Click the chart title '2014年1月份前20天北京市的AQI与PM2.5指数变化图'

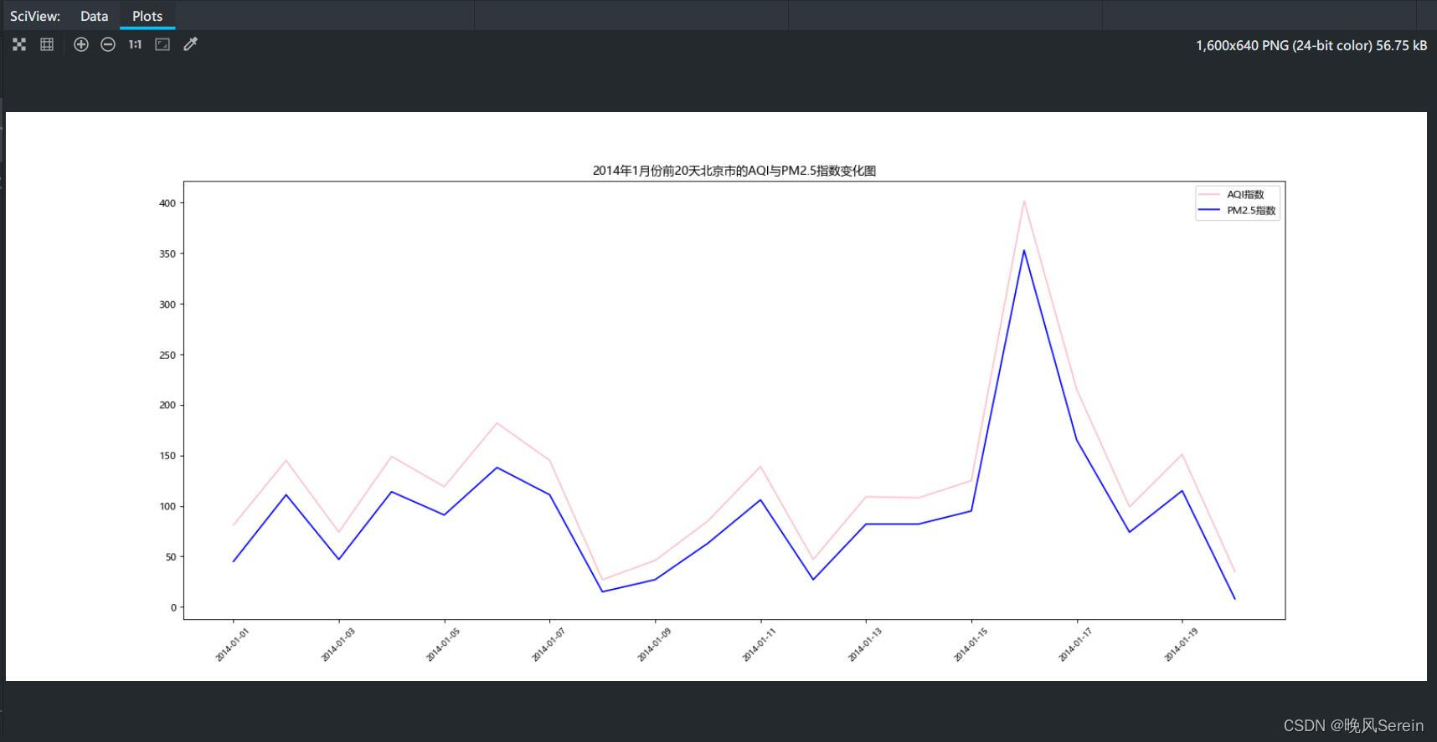pos(734,171)
